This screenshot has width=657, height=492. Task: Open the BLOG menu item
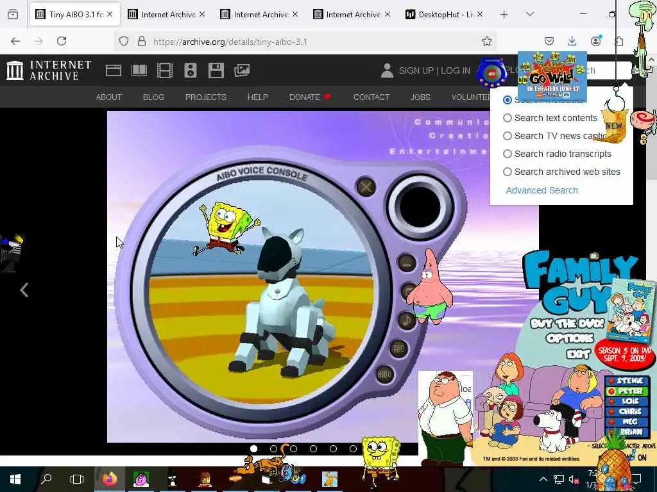(x=153, y=97)
